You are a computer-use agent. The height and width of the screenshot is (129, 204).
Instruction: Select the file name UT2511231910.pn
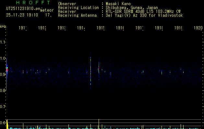tap(23, 9)
